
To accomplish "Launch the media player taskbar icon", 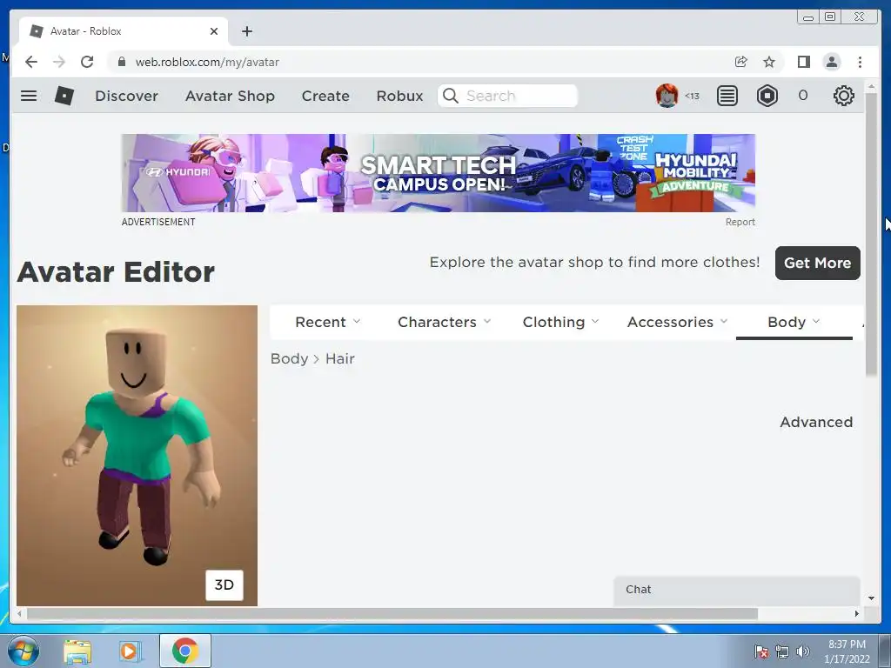I will click(x=131, y=651).
